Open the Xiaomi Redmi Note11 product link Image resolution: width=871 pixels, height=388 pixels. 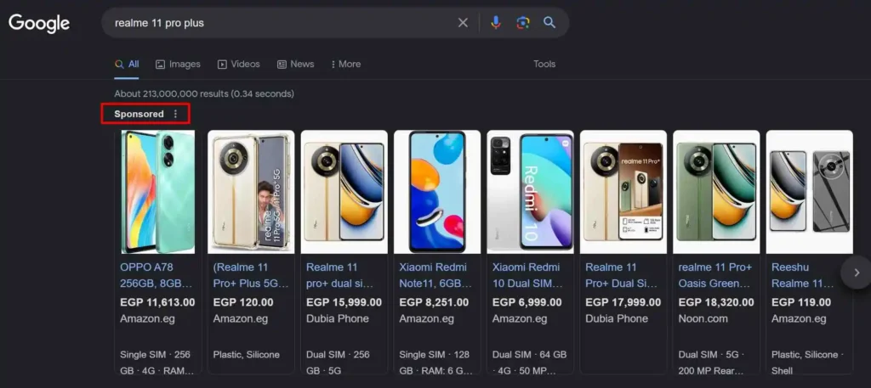(436, 275)
